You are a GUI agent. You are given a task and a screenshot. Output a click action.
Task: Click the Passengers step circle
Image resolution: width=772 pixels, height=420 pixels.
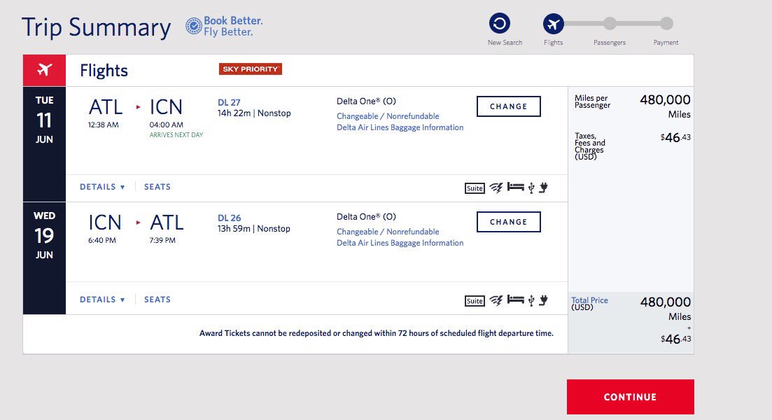610,23
